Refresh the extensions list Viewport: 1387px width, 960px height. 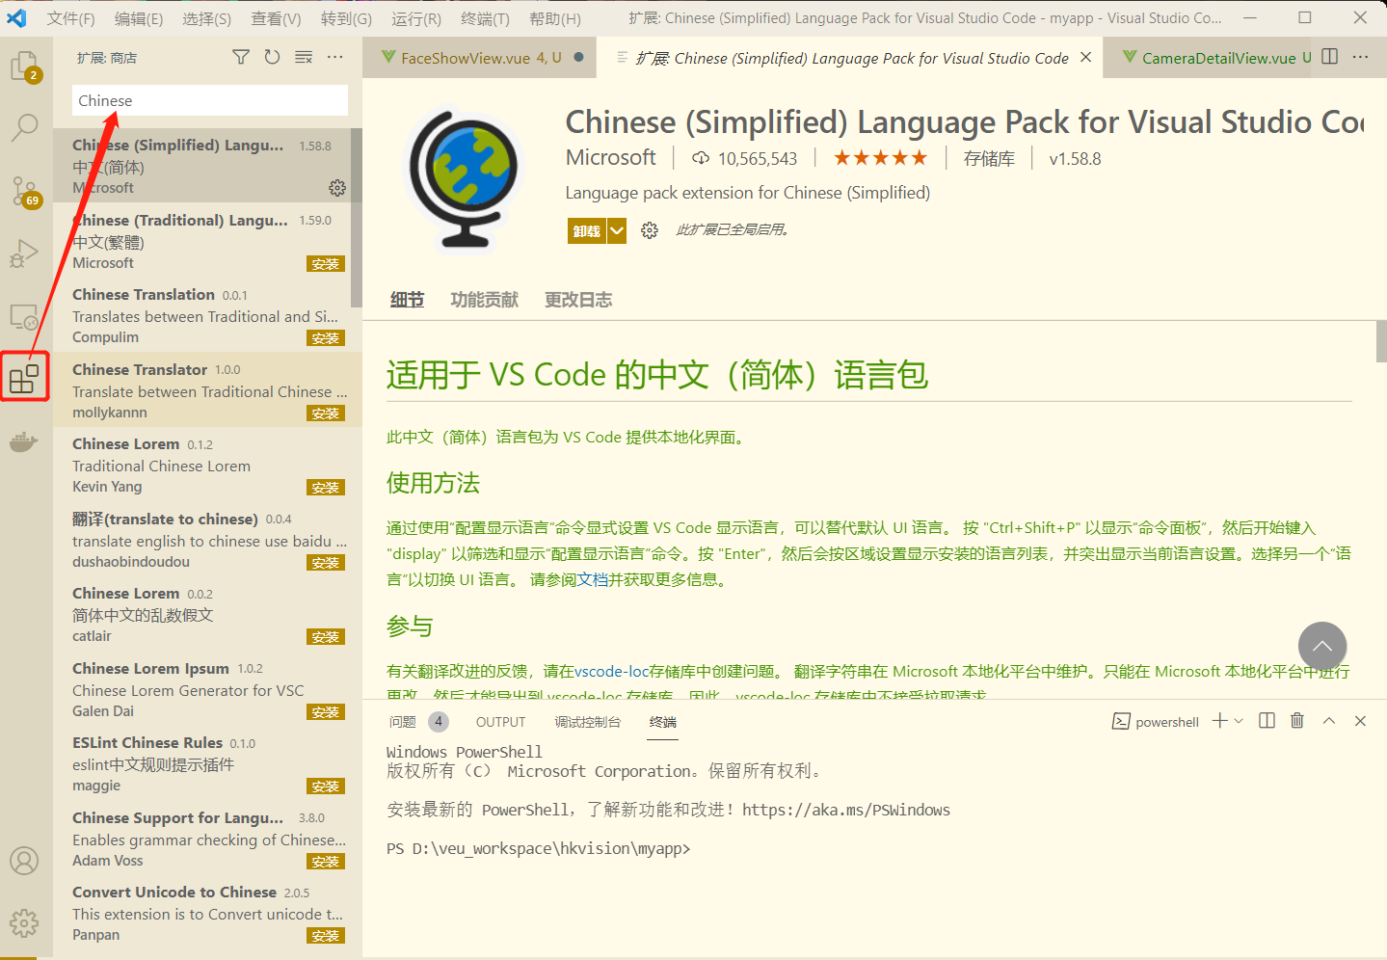pos(273,58)
